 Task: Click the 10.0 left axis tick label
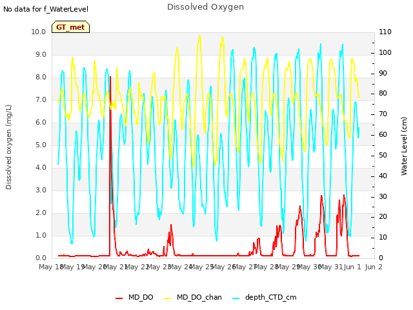point(39,32)
